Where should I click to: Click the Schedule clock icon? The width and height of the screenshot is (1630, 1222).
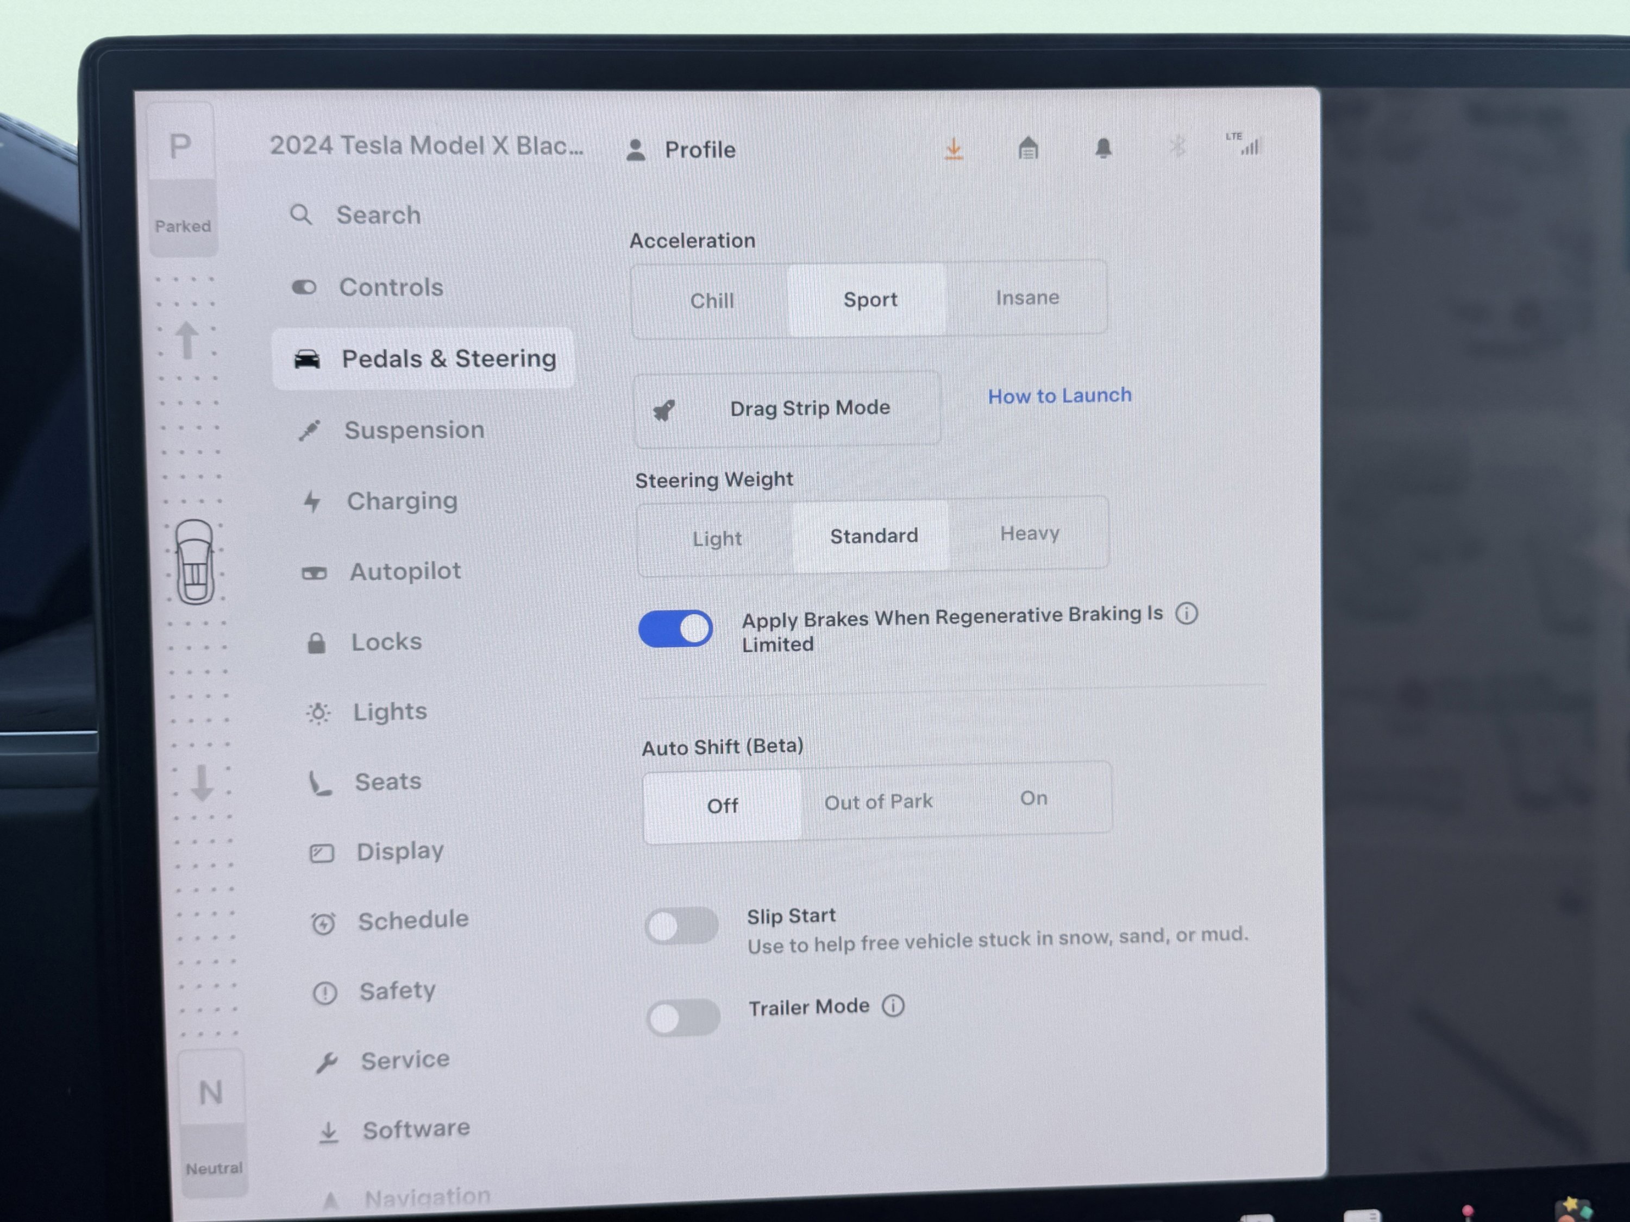coord(323,923)
